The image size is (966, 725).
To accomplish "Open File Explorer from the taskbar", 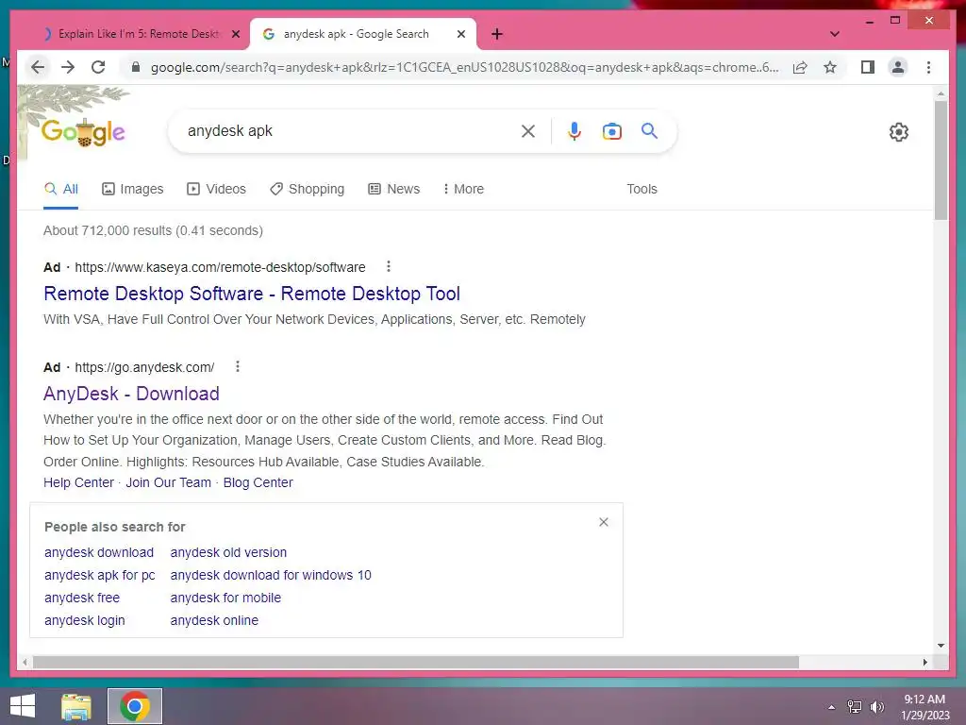I will (76, 706).
